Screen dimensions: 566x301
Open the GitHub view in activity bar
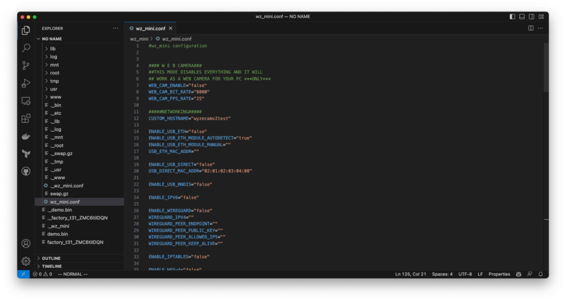point(26,171)
